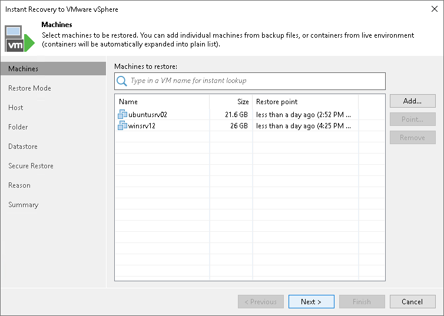The height and width of the screenshot is (316, 444).
Task: Click the VM wizard logo icon
Action: click(19, 39)
